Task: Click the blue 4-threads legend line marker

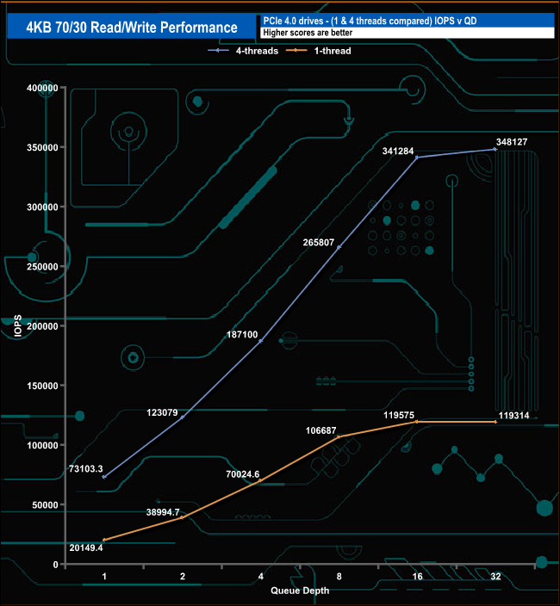Action: click(x=218, y=51)
